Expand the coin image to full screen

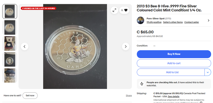pos(114,10)
